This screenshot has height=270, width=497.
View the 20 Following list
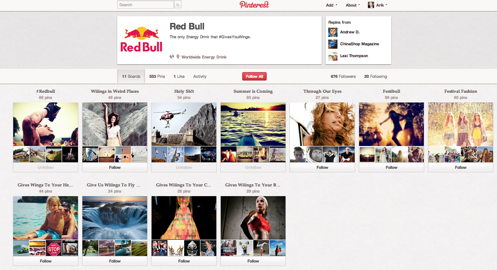point(375,76)
